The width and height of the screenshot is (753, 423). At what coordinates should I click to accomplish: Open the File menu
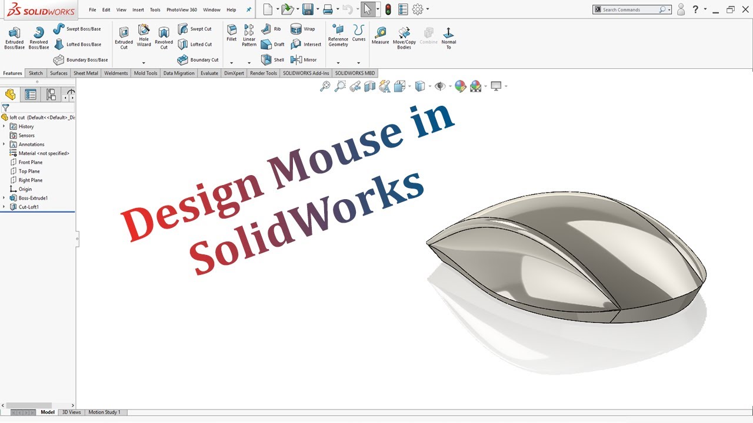92,10
